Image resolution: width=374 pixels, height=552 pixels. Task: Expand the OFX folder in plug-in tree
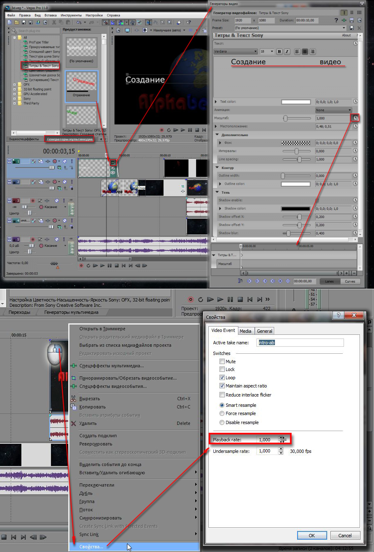15,84
